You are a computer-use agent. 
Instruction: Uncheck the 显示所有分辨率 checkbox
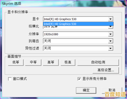coord(79,79)
